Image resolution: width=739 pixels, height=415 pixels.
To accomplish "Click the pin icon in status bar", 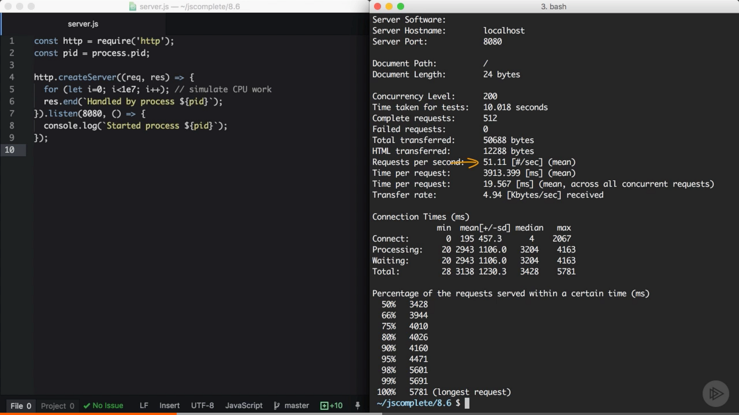I will pos(357,406).
